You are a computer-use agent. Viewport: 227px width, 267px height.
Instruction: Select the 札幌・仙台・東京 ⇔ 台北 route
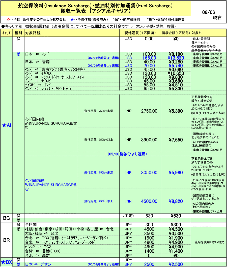pos(69,229)
